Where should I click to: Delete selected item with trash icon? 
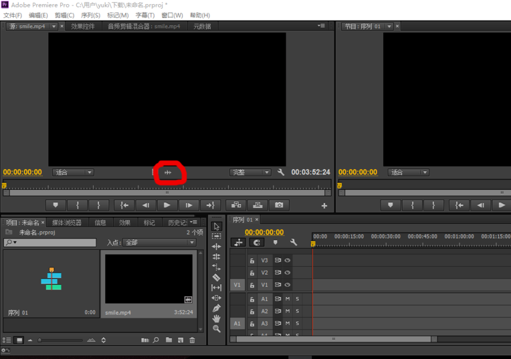(192, 340)
